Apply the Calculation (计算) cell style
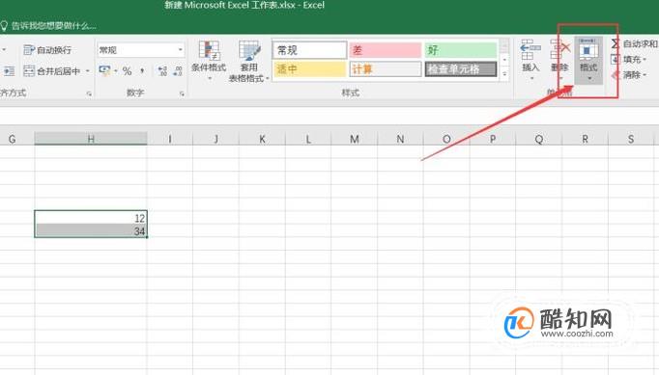Viewport: 659px width, 375px height. click(x=385, y=69)
